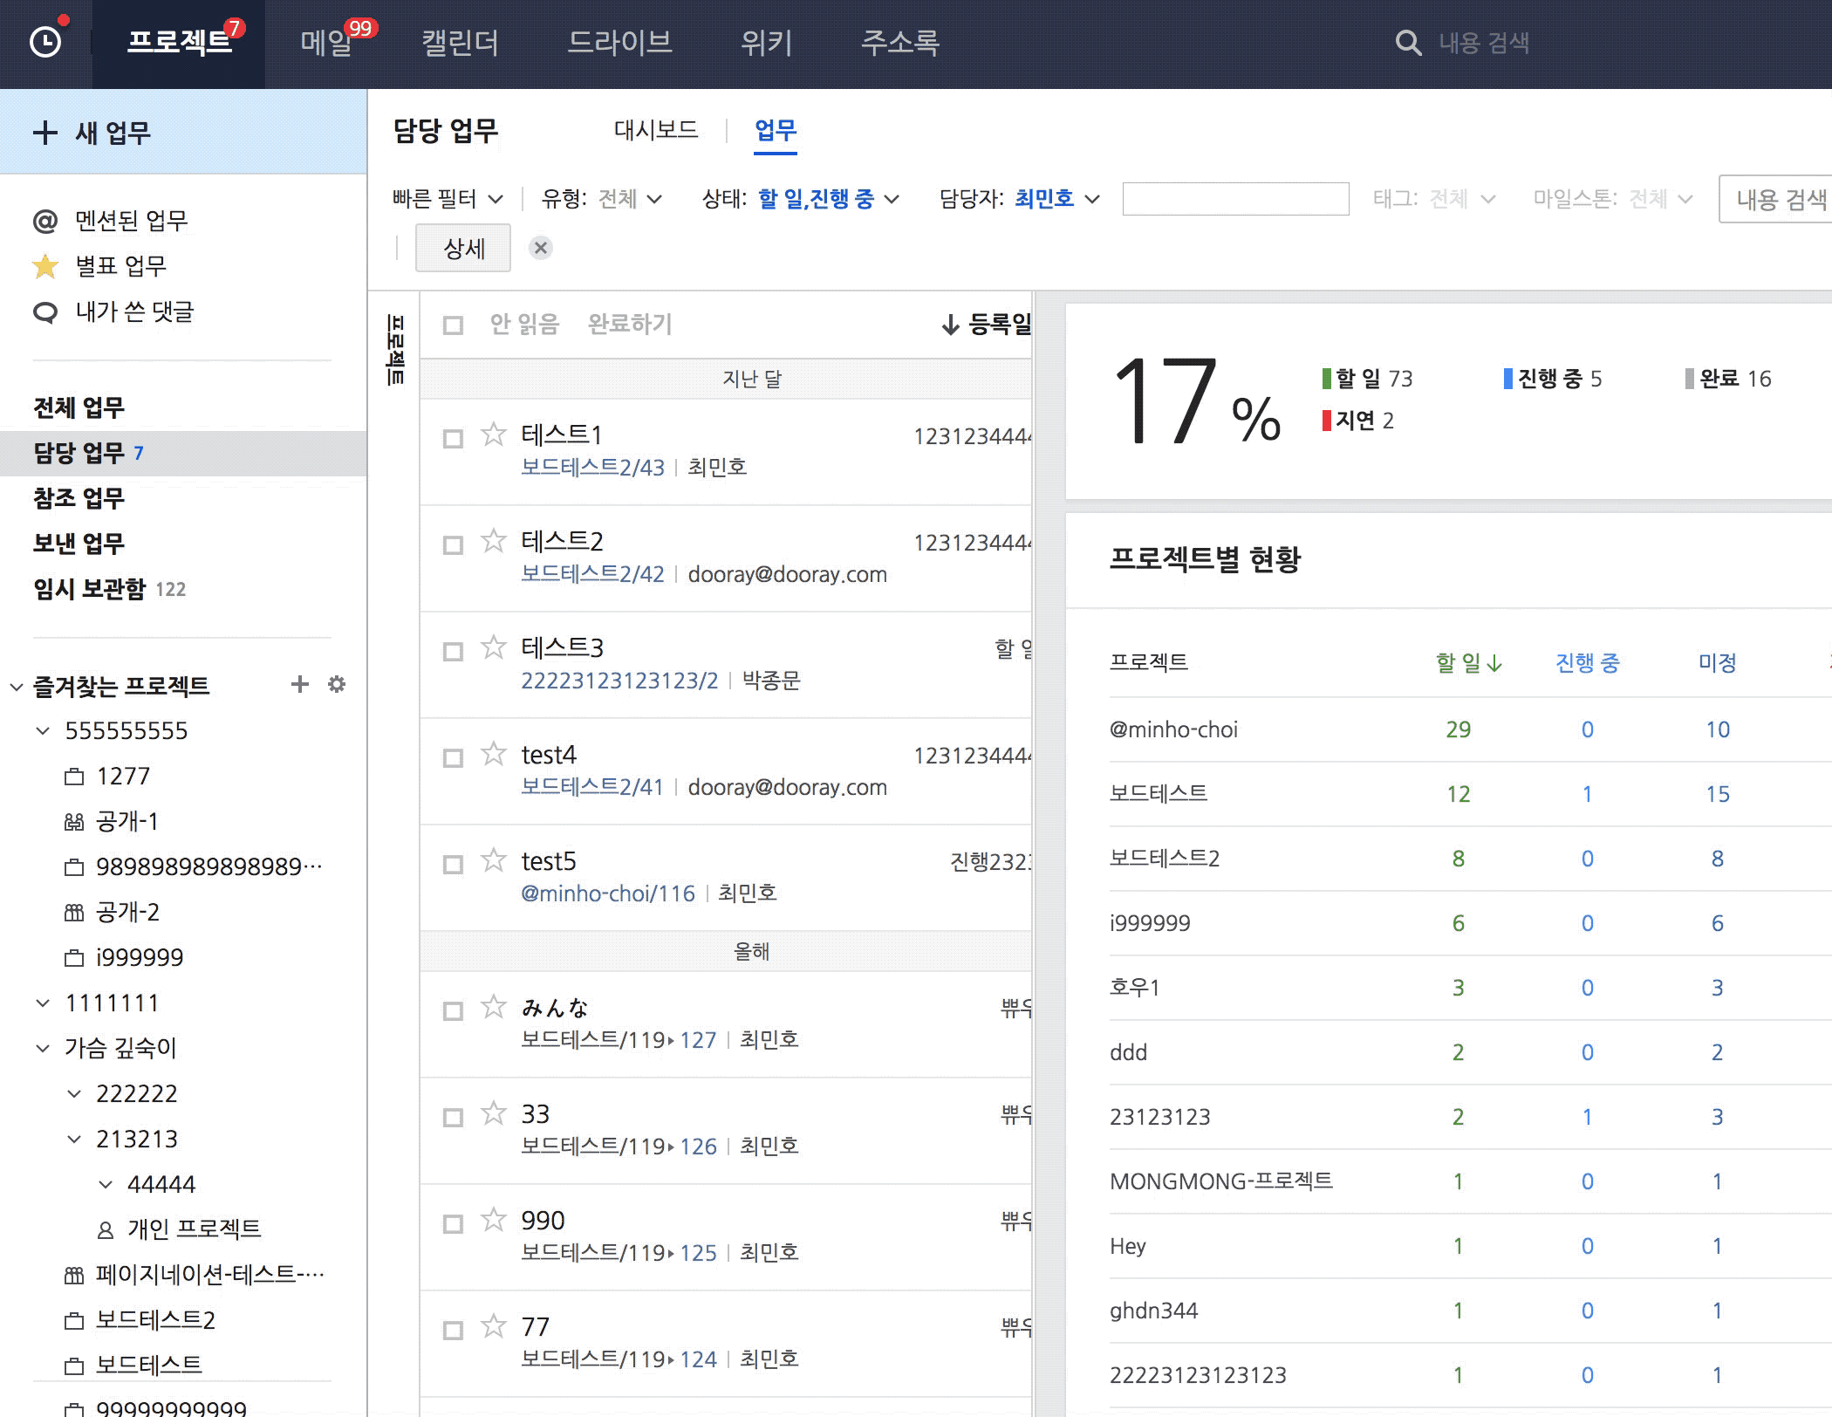Click the 새 업무 button
Screen dimensions: 1832x1417
tap(92, 133)
